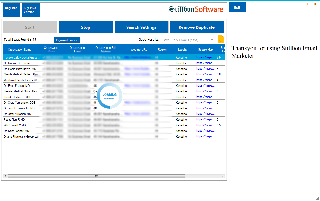Click rating 4.1 in Windward Family Clinics row
This screenshot has height=201, width=320.
219,80
